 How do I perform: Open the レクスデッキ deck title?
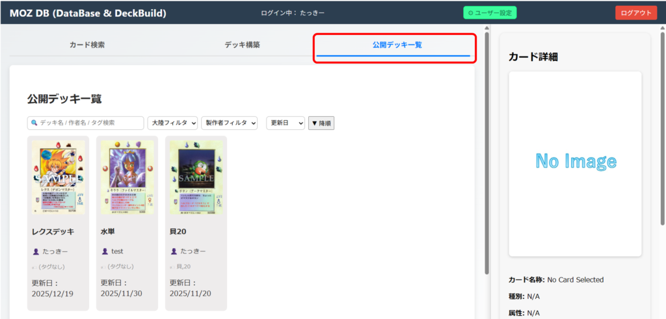tap(53, 231)
